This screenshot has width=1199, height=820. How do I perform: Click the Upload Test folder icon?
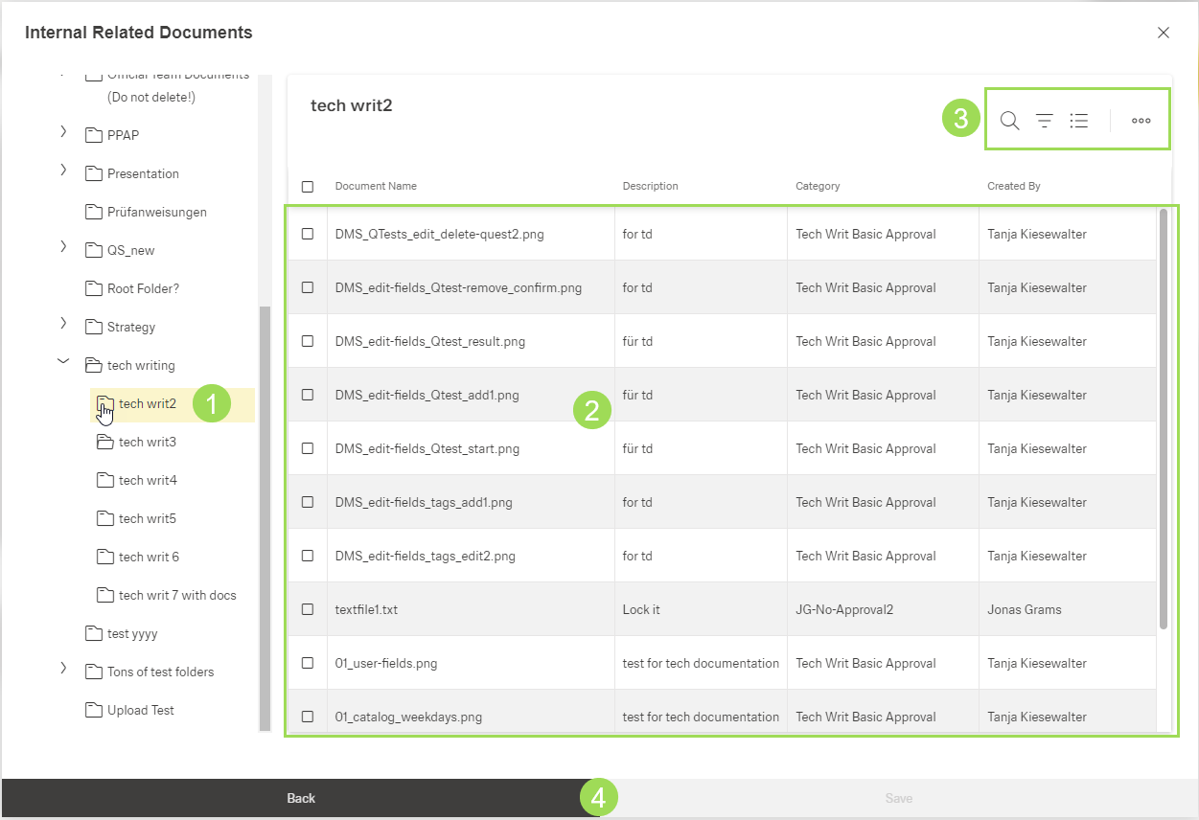pyautogui.click(x=93, y=710)
